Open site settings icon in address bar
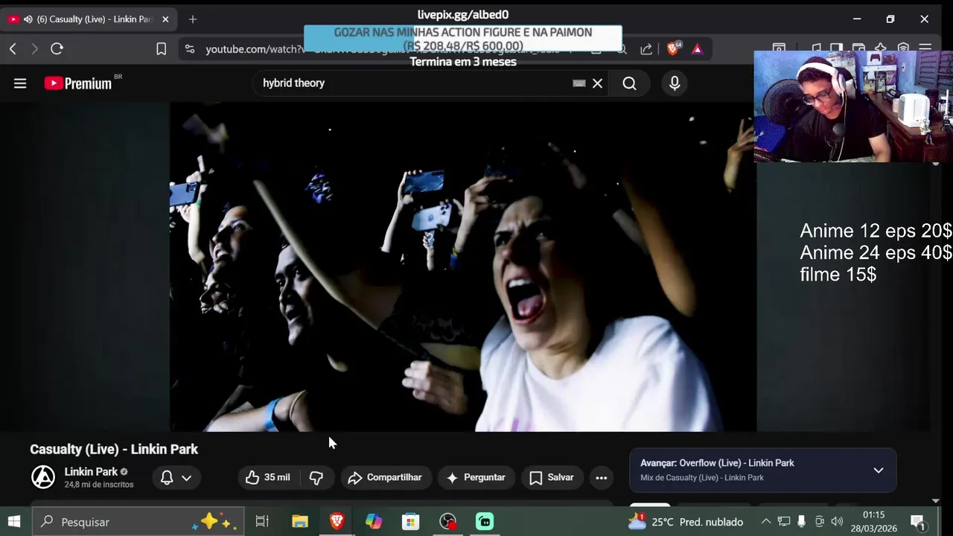The image size is (953, 536). tap(190, 49)
